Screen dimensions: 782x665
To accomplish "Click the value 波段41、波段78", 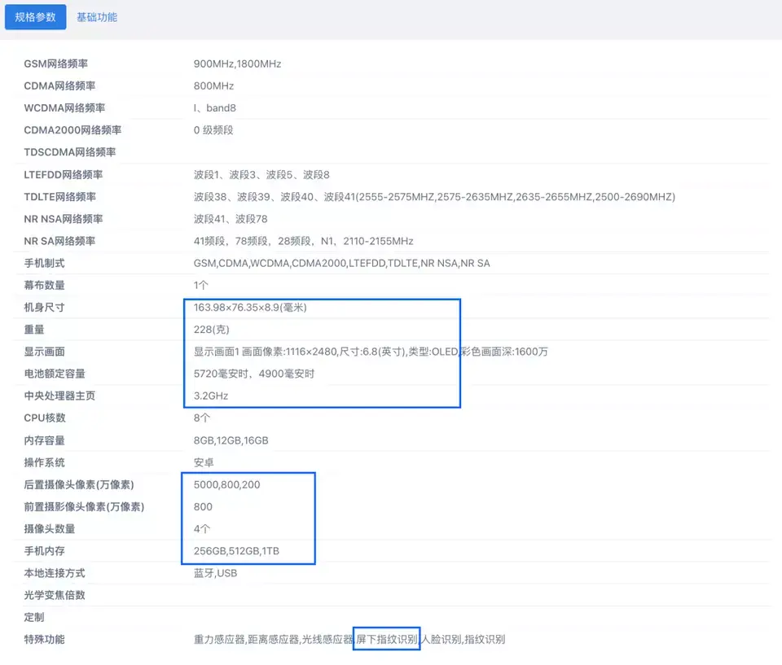I will (231, 219).
